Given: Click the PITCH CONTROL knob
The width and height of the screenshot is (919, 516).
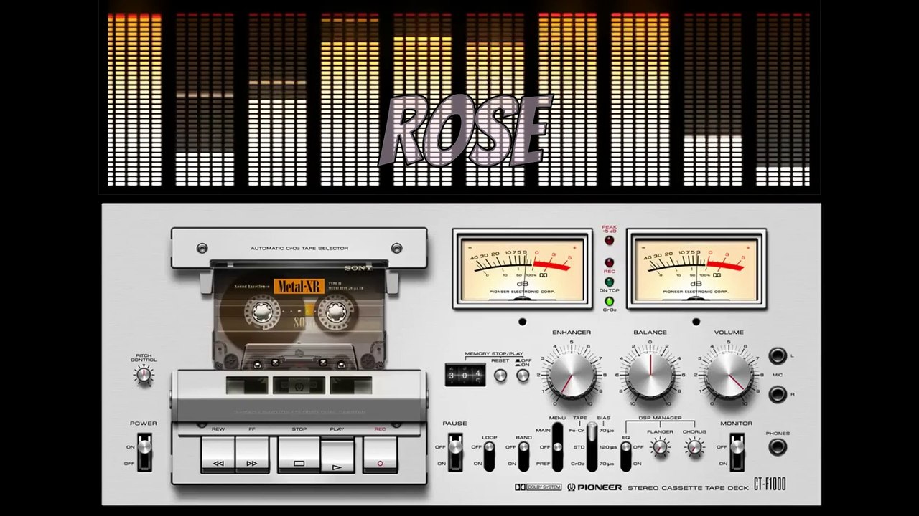Looking at the screenshot, I should click(144, 375).
